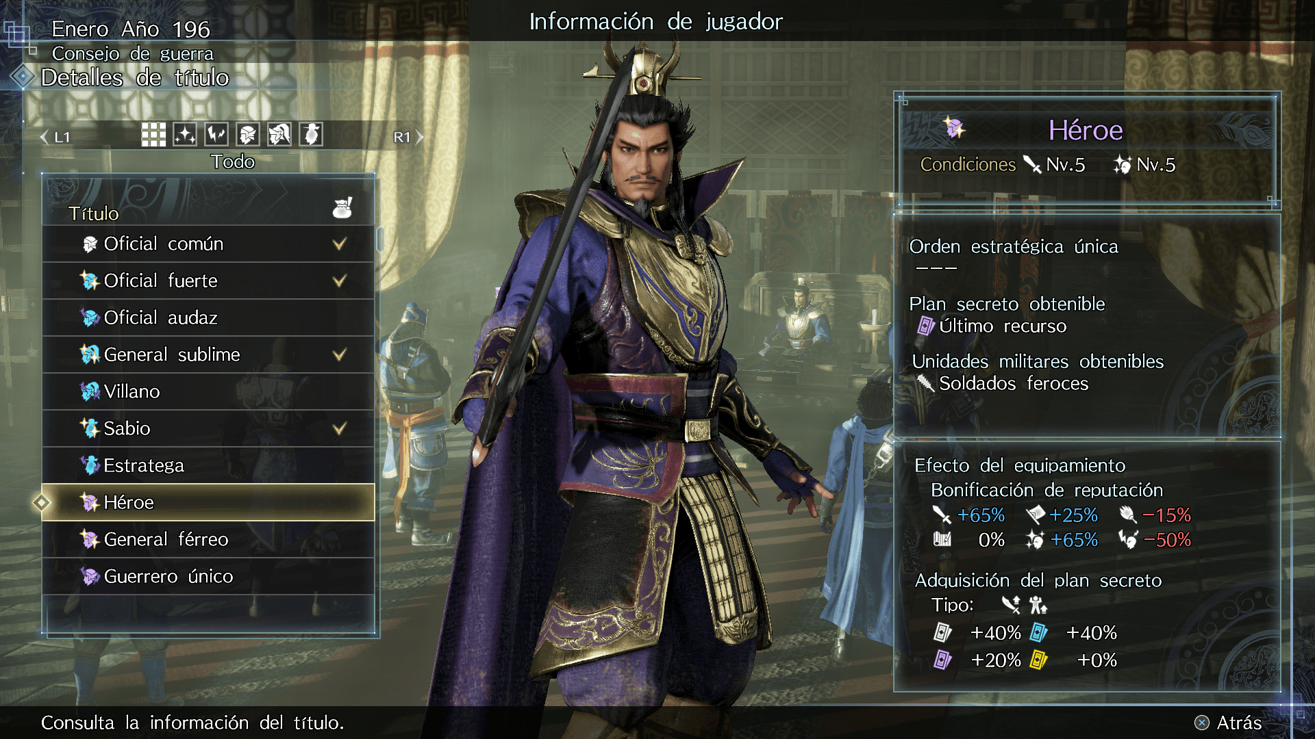Select the helmeted general filter icon

pyautogui.click(x=279, y=135)
